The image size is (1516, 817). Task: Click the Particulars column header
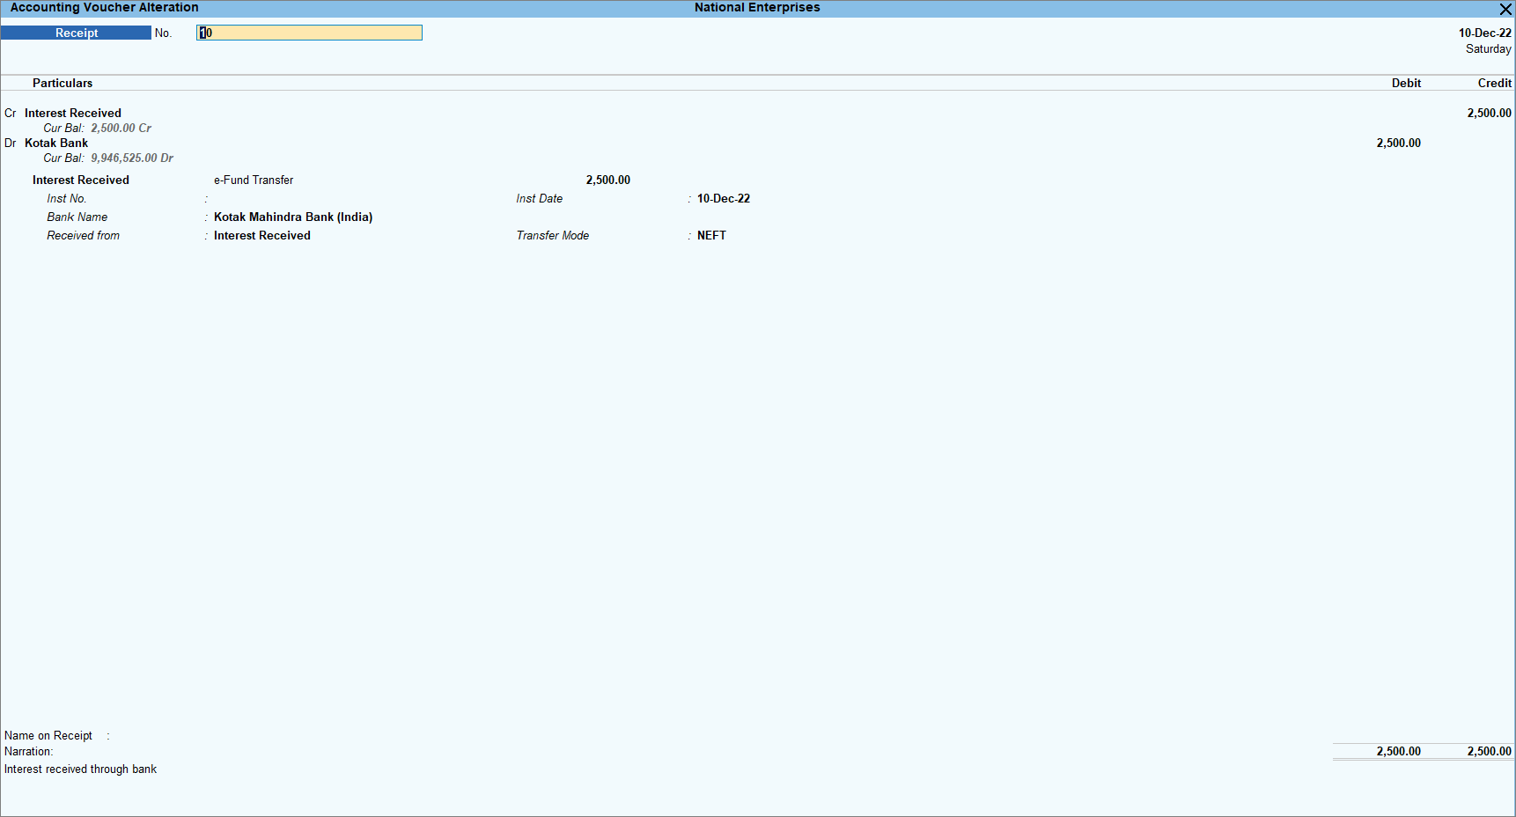[63, 83]
